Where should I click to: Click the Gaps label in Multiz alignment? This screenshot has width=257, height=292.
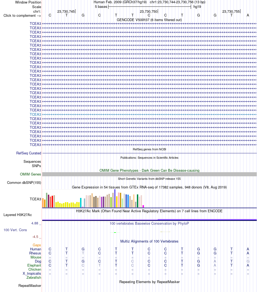(37, 245)
